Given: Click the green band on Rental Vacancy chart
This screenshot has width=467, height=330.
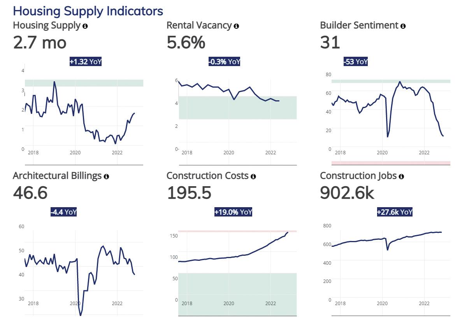Looking at the screenshot, I should 237,108.
